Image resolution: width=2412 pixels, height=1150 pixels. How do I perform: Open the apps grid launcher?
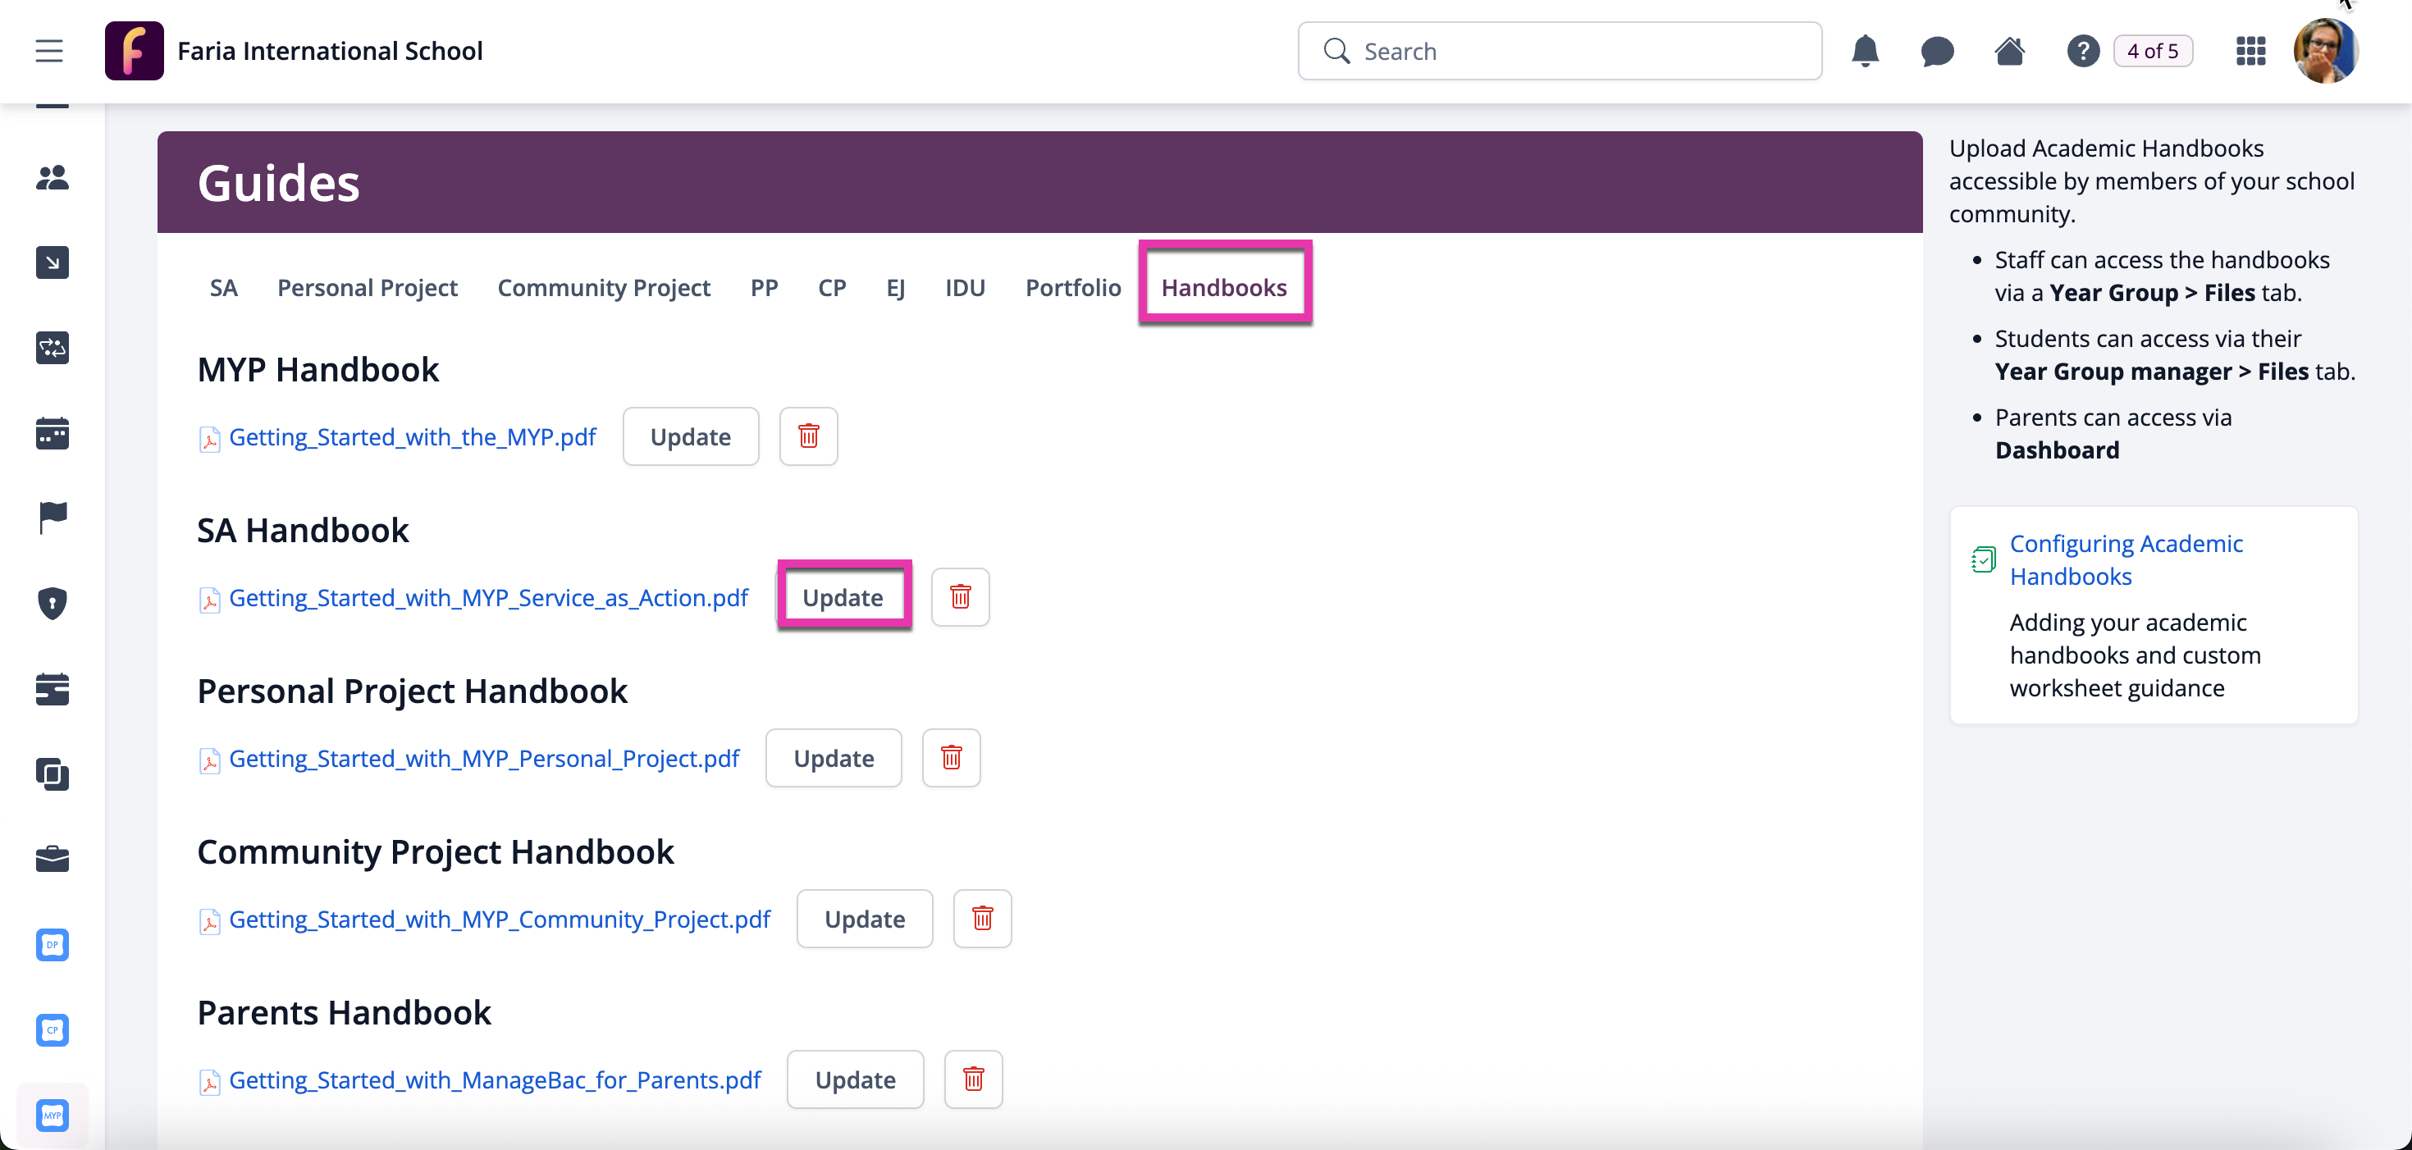click(x=2250, y=51)
